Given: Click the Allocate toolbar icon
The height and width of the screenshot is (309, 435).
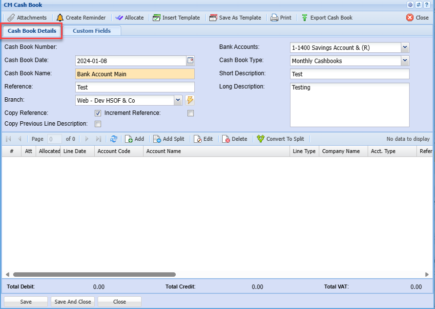Looking at the screenshot, I should 119,18.
